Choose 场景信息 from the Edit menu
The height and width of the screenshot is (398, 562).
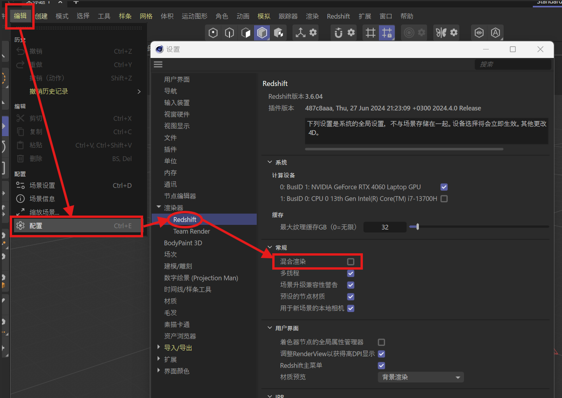click(78, 199)
